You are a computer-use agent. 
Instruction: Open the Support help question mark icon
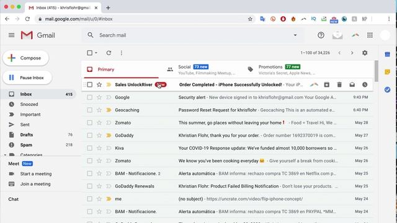coord(321,35)
